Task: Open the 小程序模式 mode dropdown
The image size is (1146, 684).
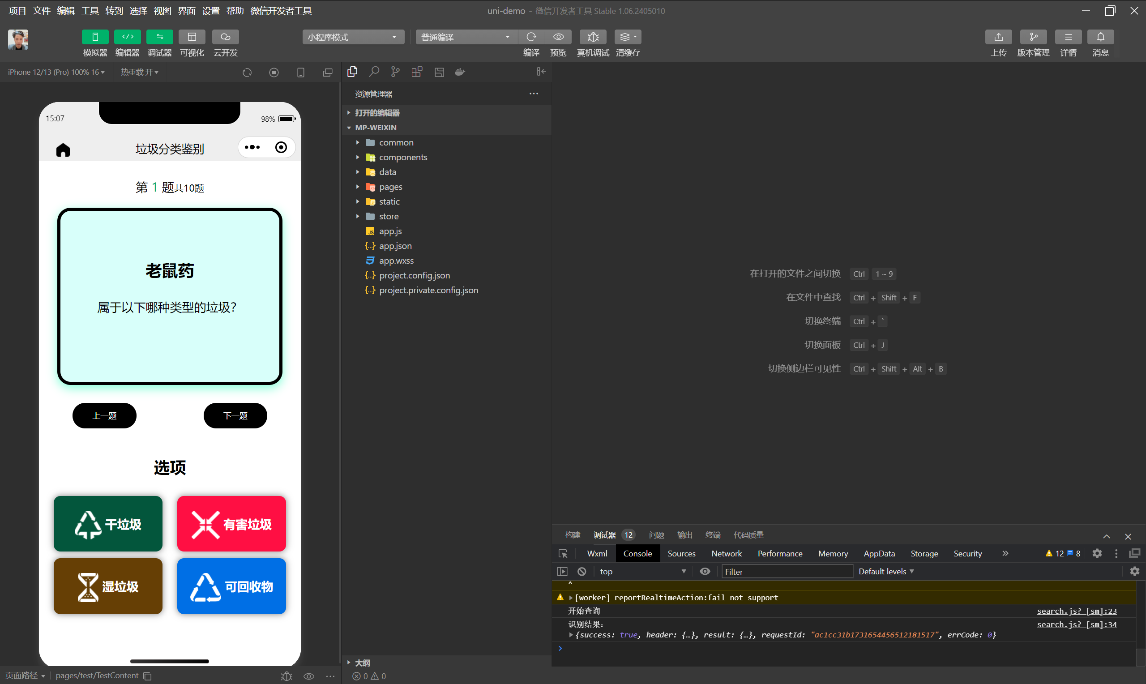Action: 353,37
